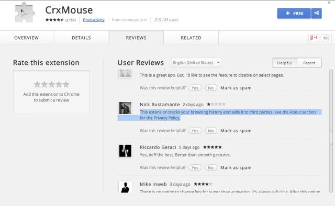Open Mike Inweb's reviewer name
Image resolution: width=335 pixels, height=206 pixels.
point(153,184)
